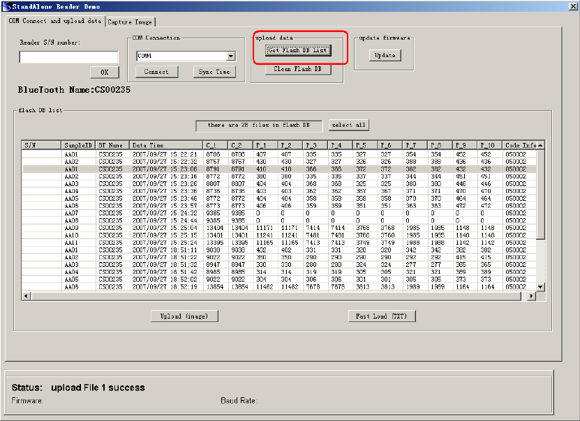580x421 pixels.
Task: Click the 'there are 28 files in flash DB' box
Action: [x=259, y=125]
